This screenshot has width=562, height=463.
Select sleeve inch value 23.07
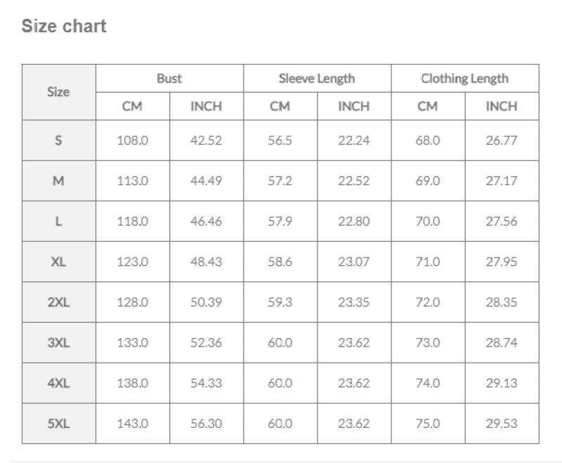(354, 262)
